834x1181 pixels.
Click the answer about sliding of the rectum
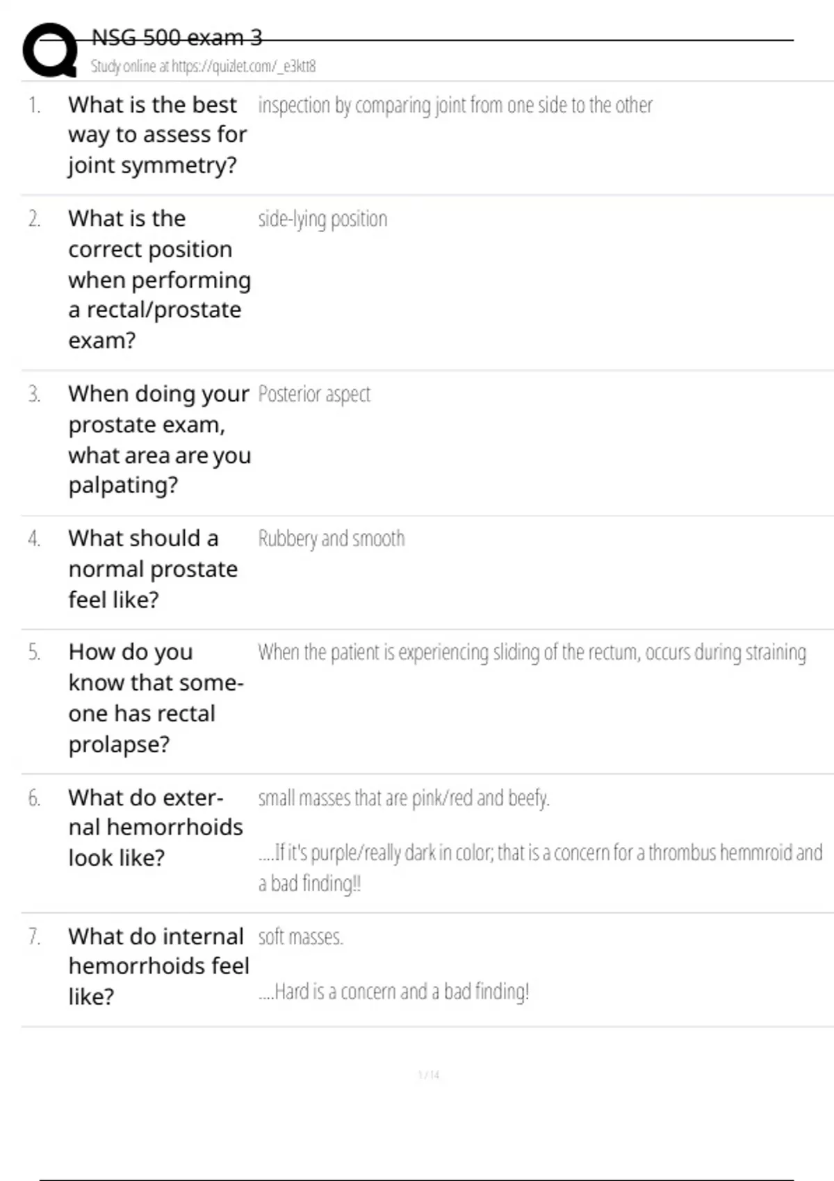[x=532, y=653]
